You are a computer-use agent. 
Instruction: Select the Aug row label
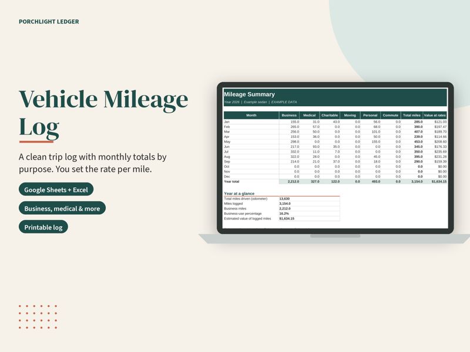[227, 157]
